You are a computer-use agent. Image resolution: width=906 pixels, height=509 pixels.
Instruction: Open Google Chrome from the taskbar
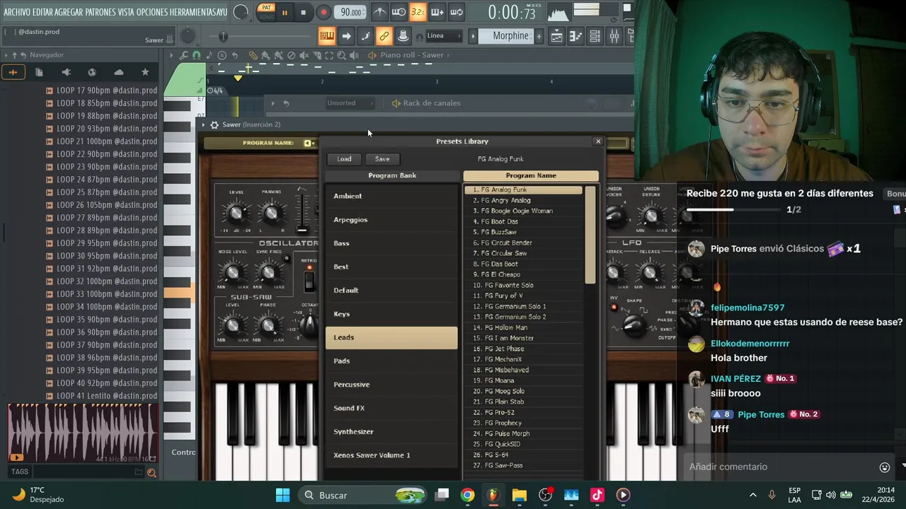(467, 495)
